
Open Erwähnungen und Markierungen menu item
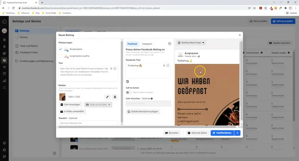coord(35,61)
